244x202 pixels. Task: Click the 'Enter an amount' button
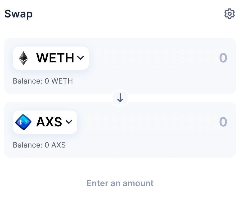(120, 183)
